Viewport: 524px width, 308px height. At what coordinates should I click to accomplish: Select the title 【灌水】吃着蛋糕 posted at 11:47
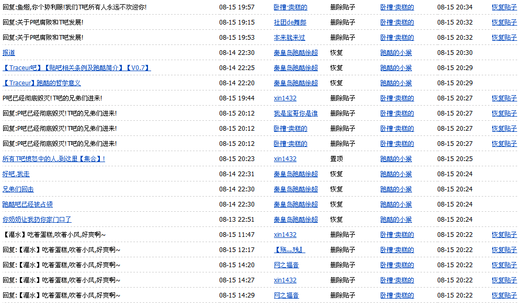click(x=54, y=235)
